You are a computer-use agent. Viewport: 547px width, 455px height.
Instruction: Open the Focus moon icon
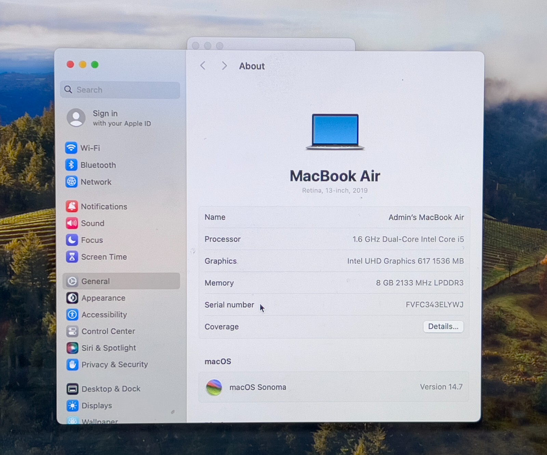pos(72,240)
